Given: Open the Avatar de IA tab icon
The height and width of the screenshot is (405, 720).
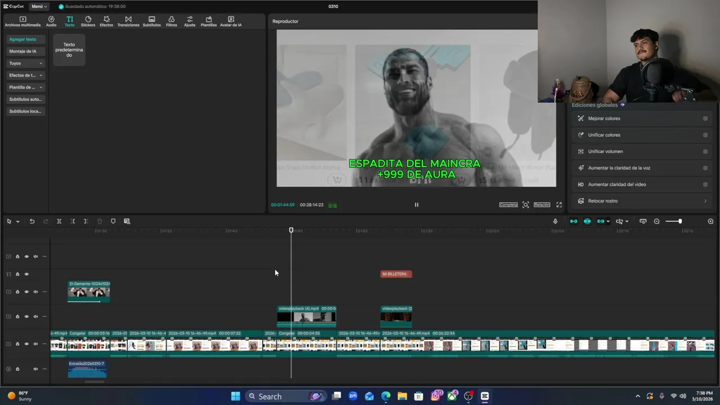Looking at the screenshot, I should coord(231,21).
